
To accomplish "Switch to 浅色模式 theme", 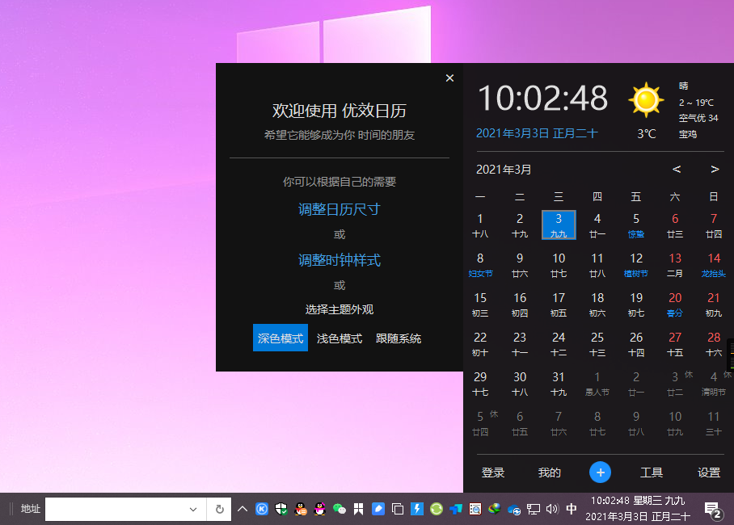I will (339, 338).
